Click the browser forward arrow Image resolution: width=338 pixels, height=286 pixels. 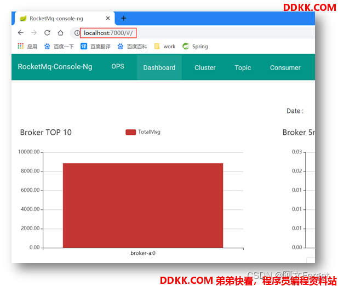(34, 33)
